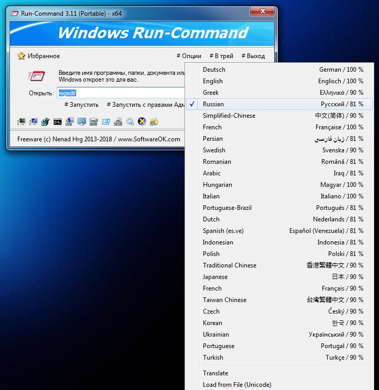379x390 pixels.
Task: Launch the DirectX diagnostic X icon
Action: point(142,121)
